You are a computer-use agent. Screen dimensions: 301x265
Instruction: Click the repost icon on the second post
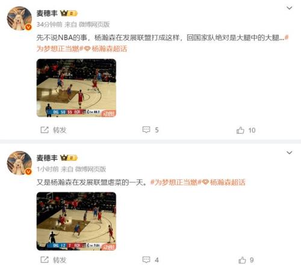pos(45,260)
